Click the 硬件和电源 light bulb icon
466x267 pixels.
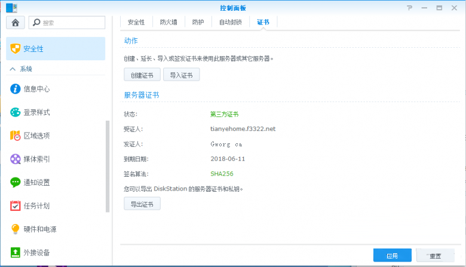point(15,229)
